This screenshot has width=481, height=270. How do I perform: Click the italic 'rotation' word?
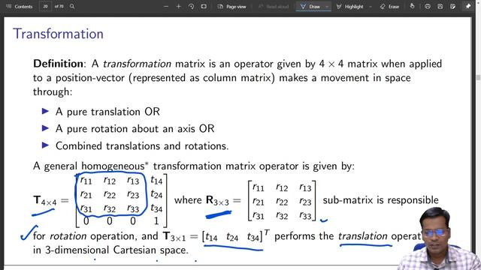click(x=68, y=236)
